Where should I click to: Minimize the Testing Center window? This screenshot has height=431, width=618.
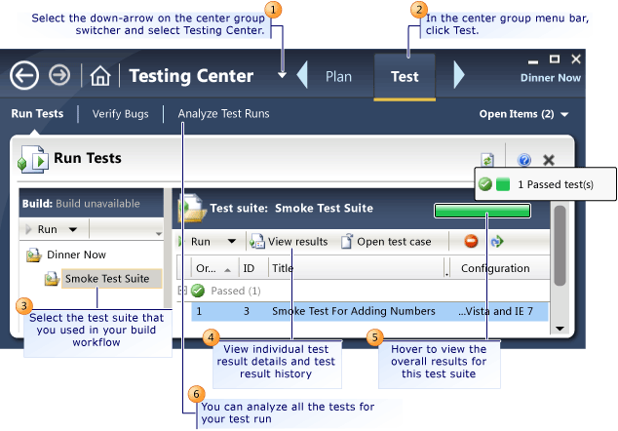point(533,61)
